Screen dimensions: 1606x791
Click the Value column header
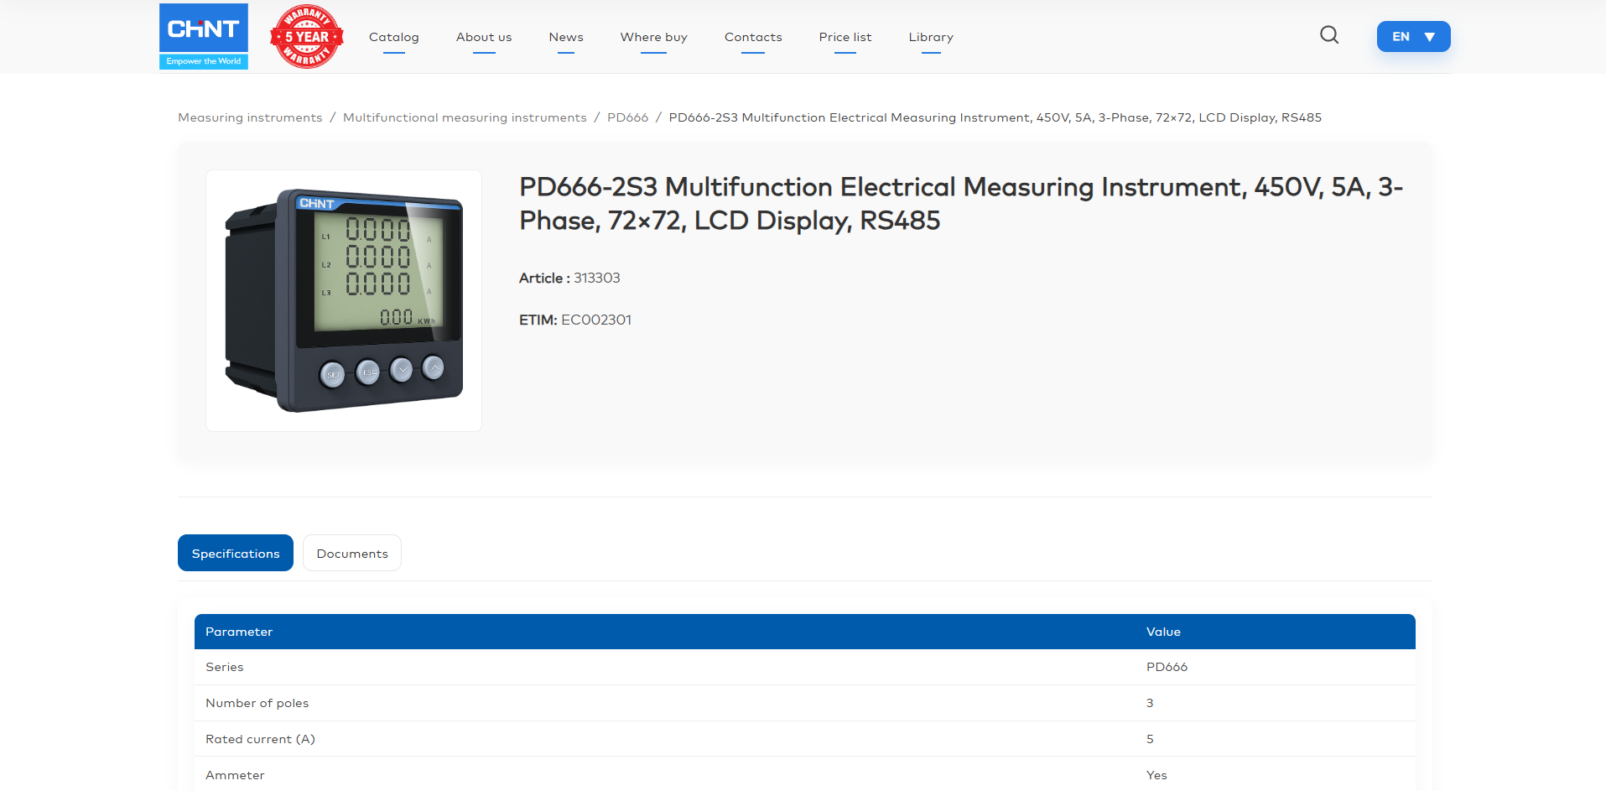[x=1163, y=632]
